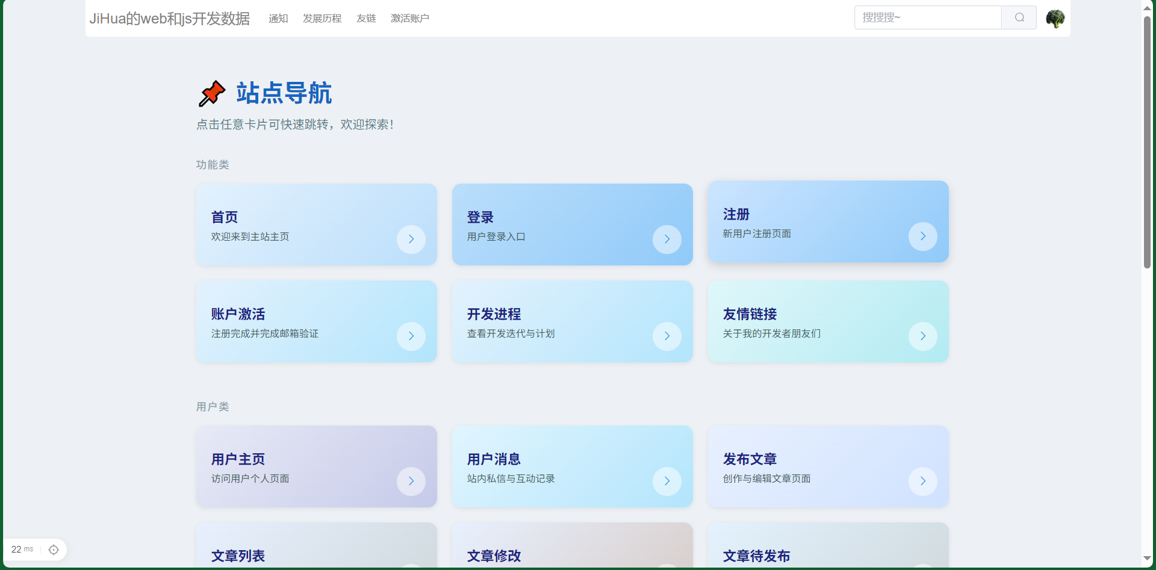Image resolution: width=1156 pixels, height=570 pixels.
Task: Click the arrow icon on the 用户消息 card
Action: click(x=667, y=482)
